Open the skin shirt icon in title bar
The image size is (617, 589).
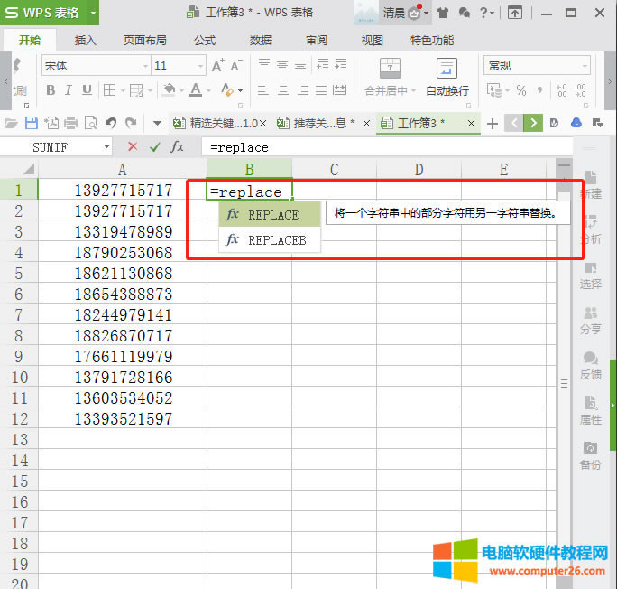point(442,13)
